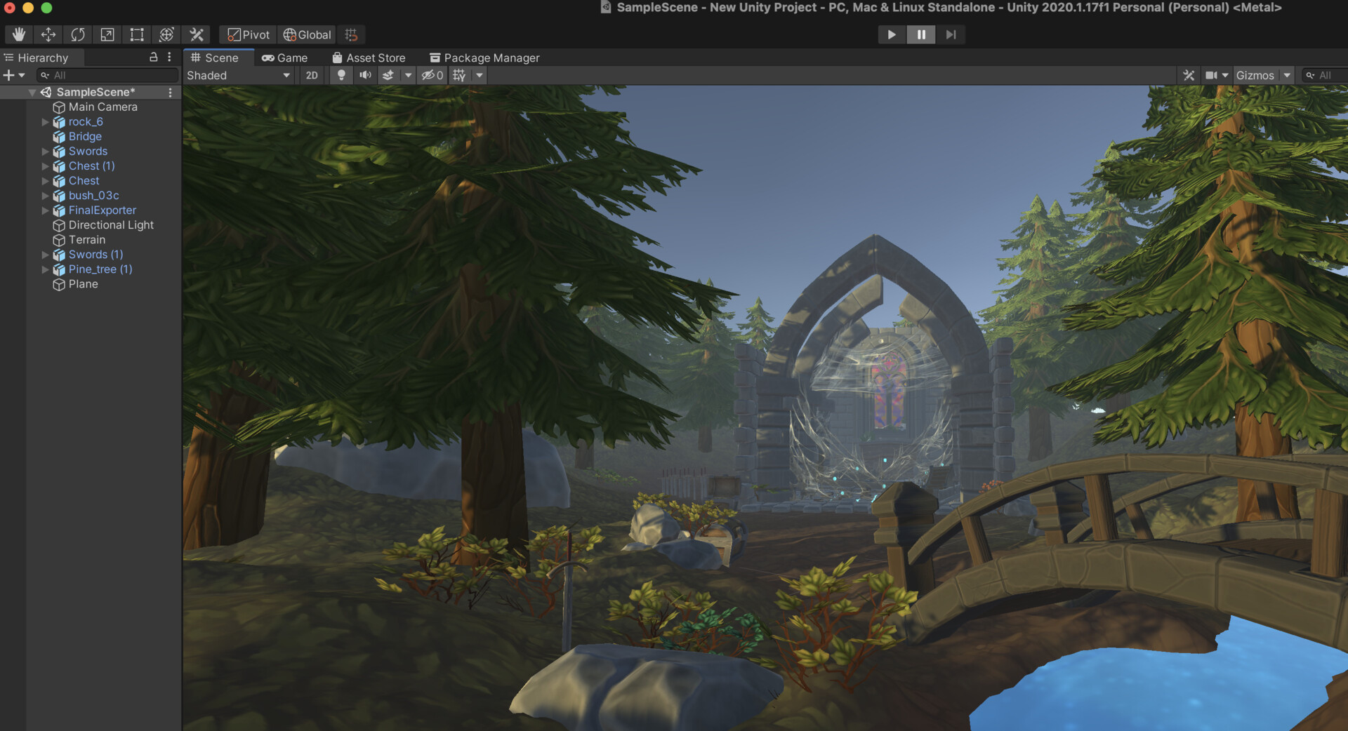Screen dimensions: 1348x731
Task: Pause playback in the editor
Action: (x=921, y=34)
